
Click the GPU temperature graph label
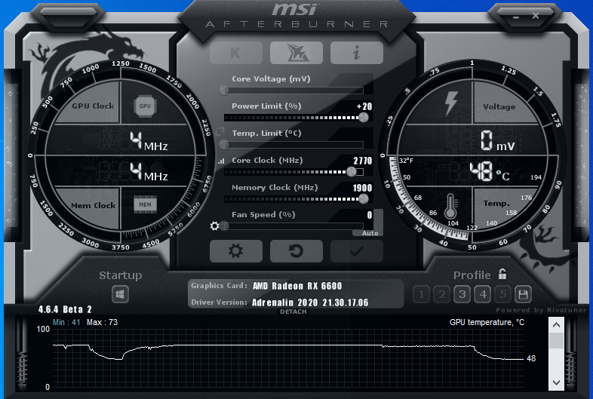pos(487,322)
